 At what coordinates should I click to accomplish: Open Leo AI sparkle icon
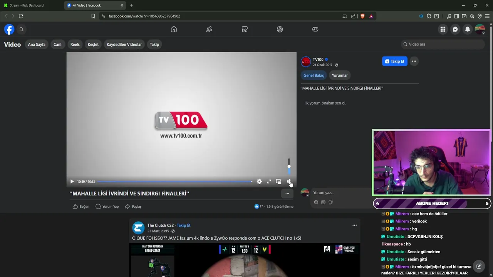[x=472, y=16]
